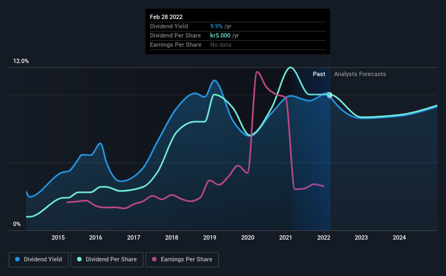Select the 2020 x-axis label
Image resolution: width=446 pixels, height=276 pixels.
(x=248, y=237)
